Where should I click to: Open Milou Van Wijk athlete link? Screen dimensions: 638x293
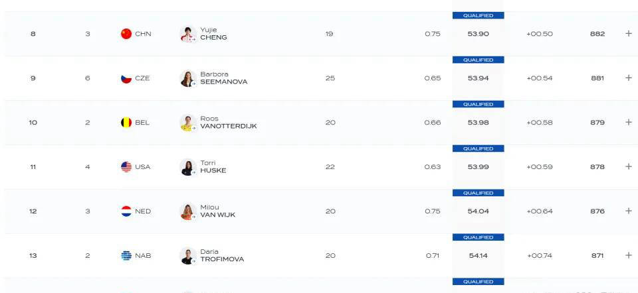pos(218,211)
